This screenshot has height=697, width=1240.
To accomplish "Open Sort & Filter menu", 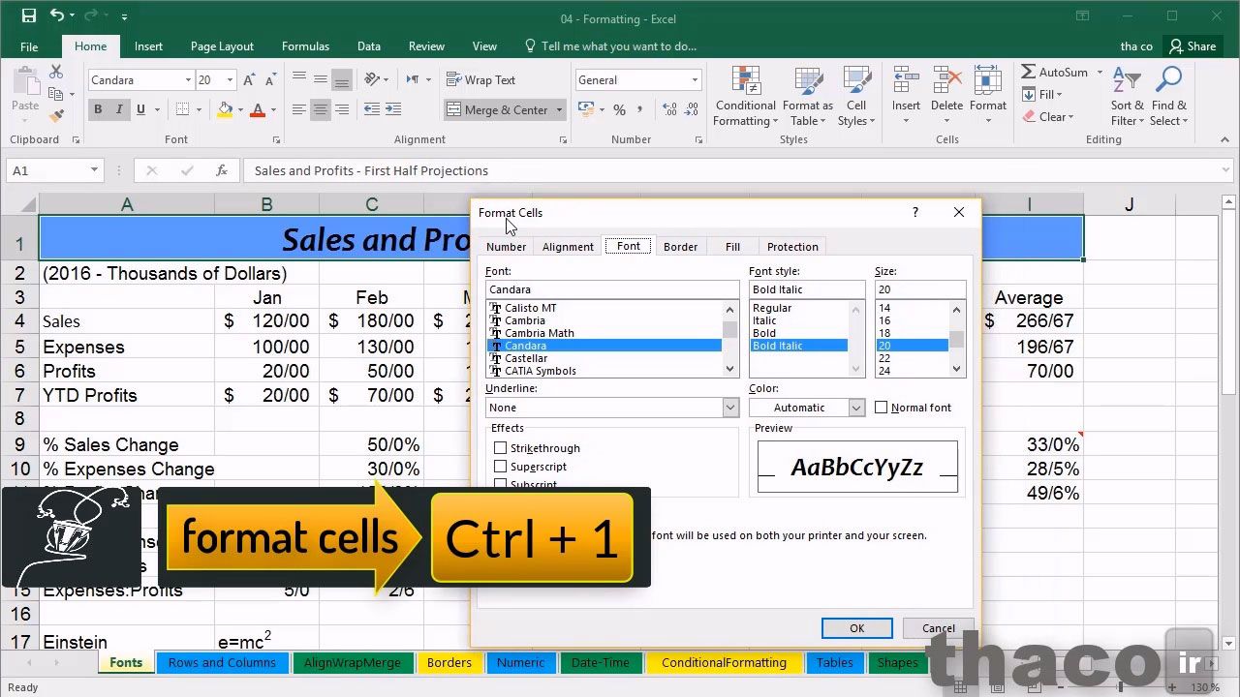I will [1128, 97].
